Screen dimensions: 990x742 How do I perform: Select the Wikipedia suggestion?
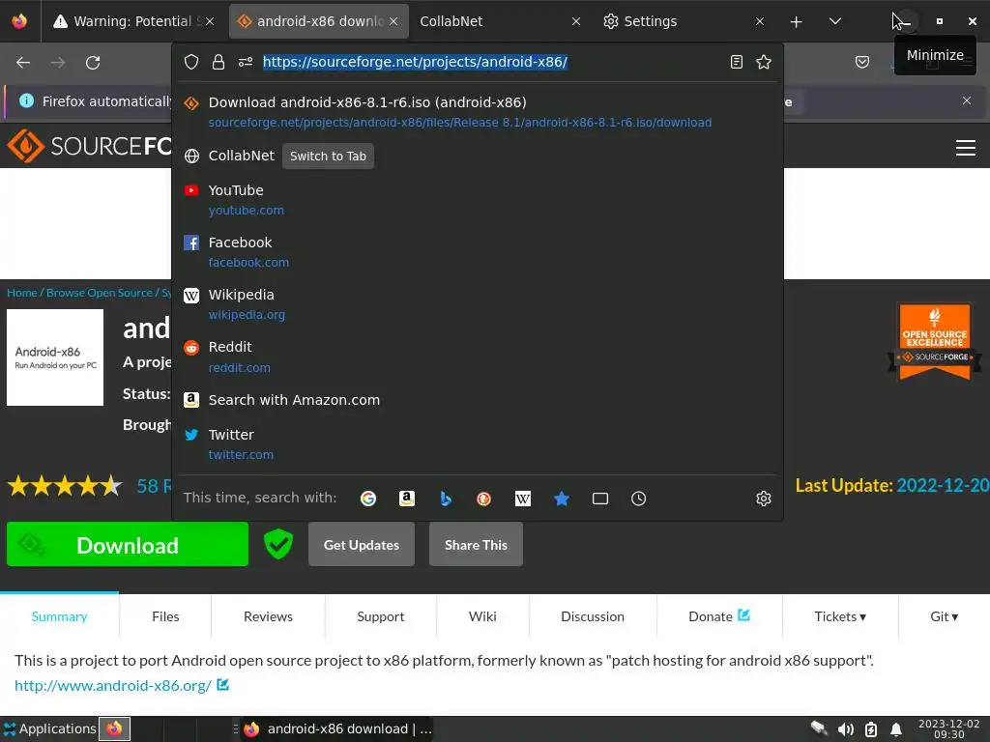pyautogui.click(x=478, y=304)
